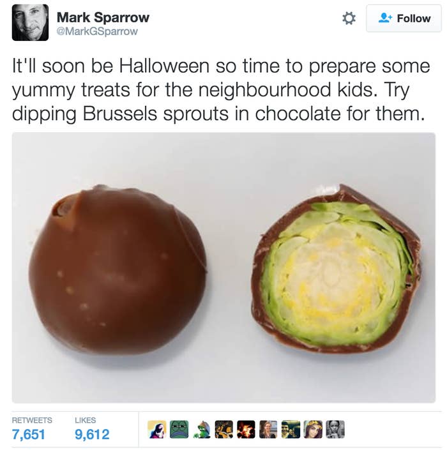Click the LIKES label
This screenshot has width=447, height=452.
86,420
